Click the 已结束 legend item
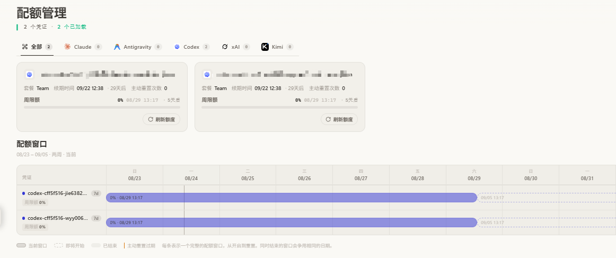 104,246
